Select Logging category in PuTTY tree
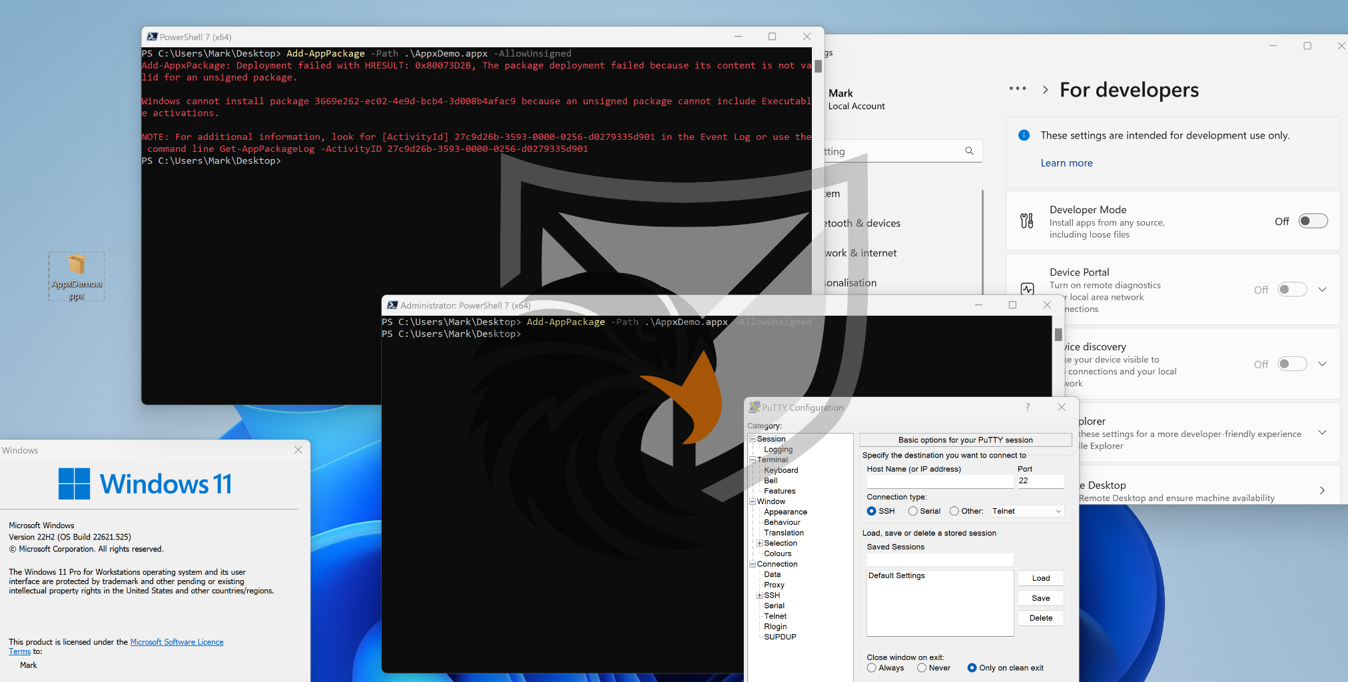This screenshot has height=682, width=1348. (x=778, y=450)
